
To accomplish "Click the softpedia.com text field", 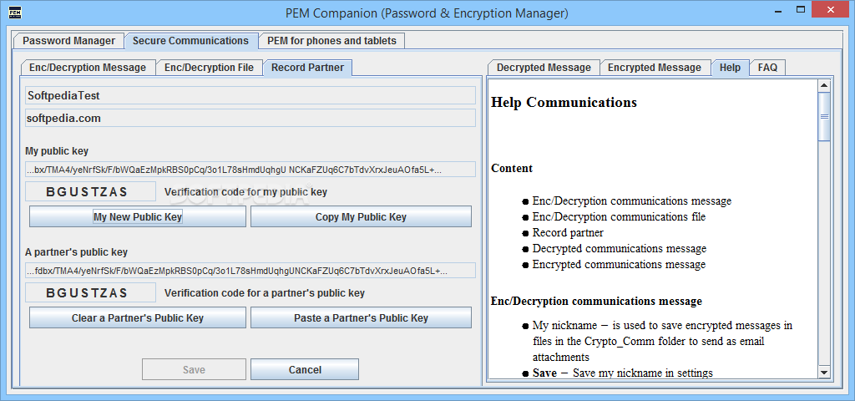I will (x=250, y=118).
